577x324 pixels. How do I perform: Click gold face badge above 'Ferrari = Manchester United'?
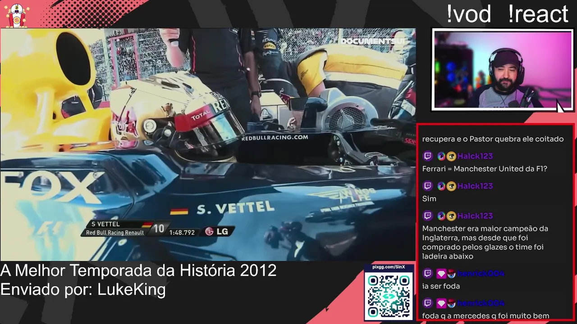(451, 156)
